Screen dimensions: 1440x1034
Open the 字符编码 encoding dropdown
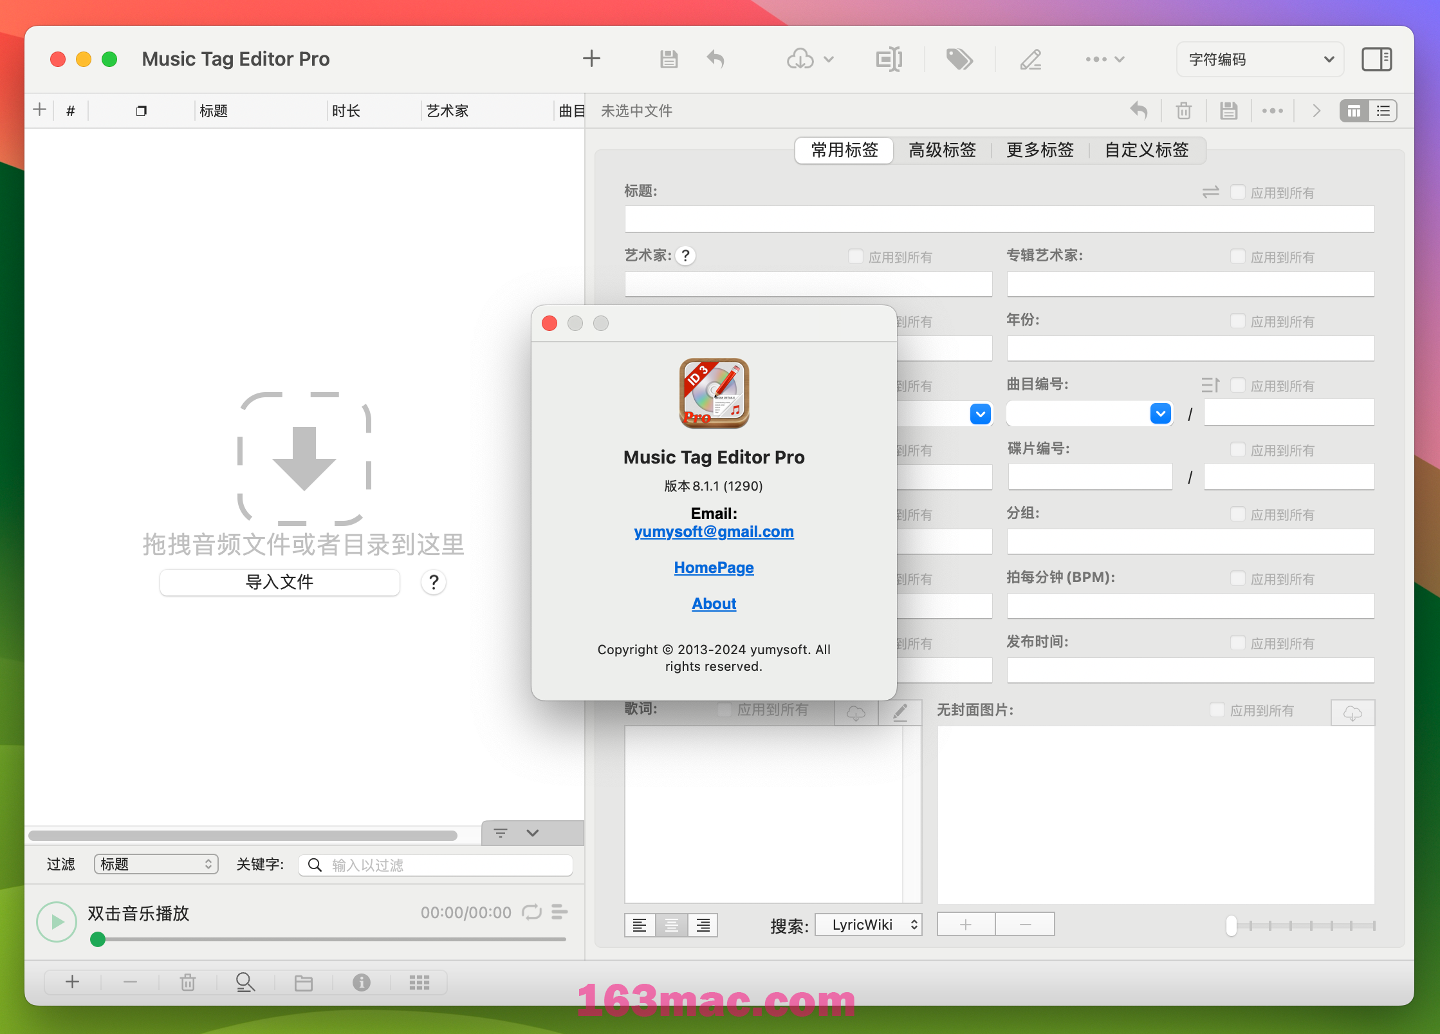pos(1260,59)
